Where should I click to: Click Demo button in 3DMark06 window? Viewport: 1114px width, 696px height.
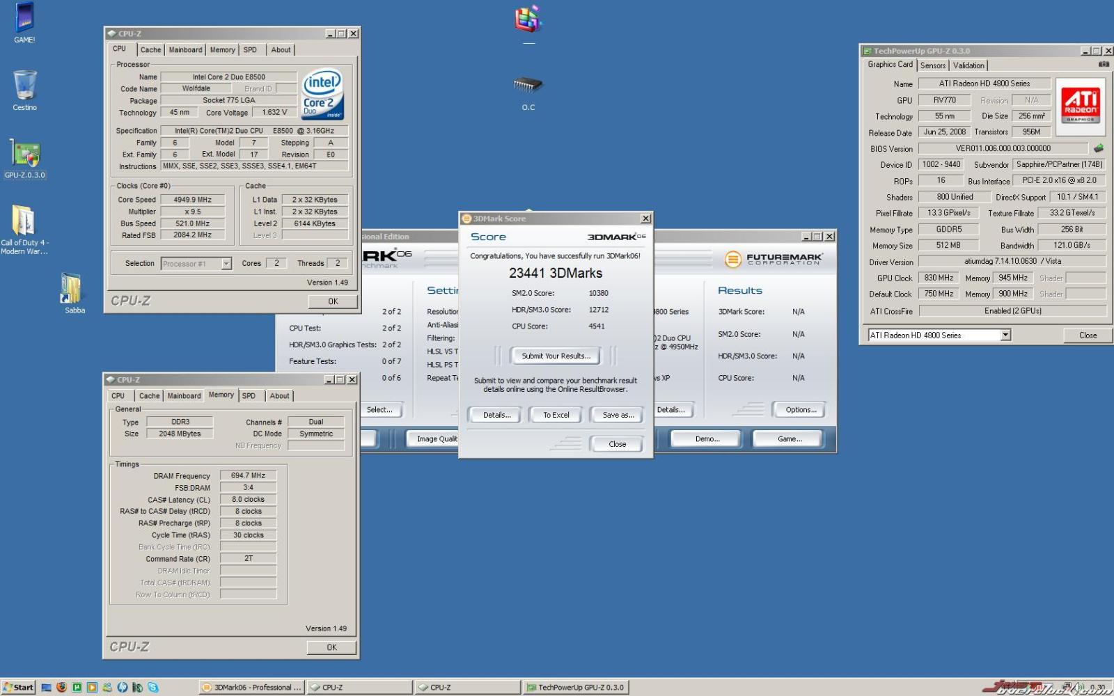[707, 439]
